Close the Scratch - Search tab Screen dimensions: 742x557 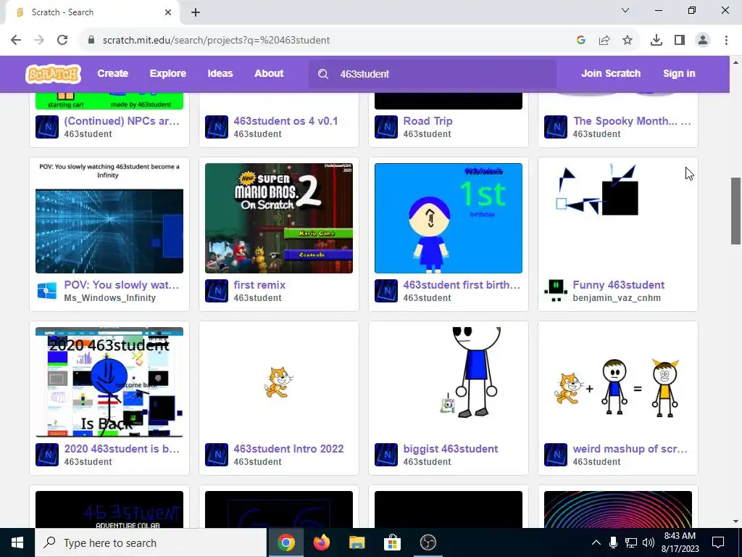pos(168,12)
